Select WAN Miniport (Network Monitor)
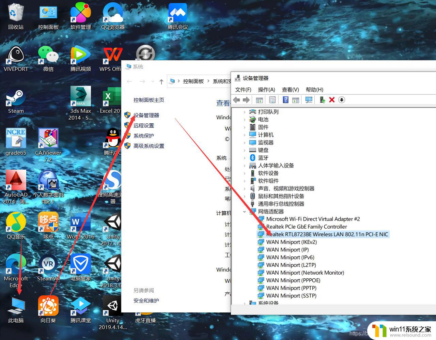436x340 pixels. [x=305, y=273]
